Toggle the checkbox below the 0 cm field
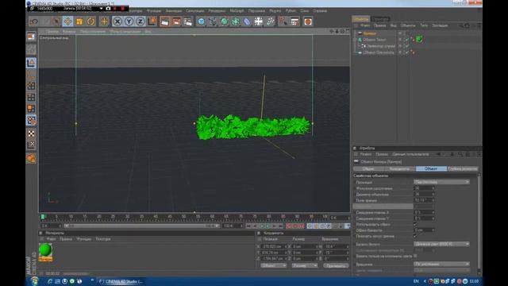Screen dimensions: 508x286 [x=415, y=236]
